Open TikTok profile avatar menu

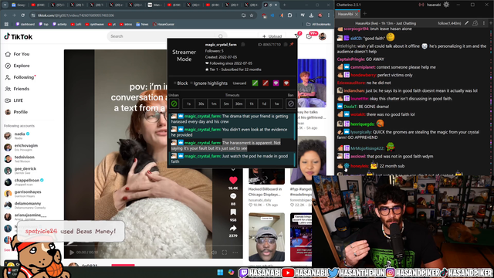pos(322,36)
